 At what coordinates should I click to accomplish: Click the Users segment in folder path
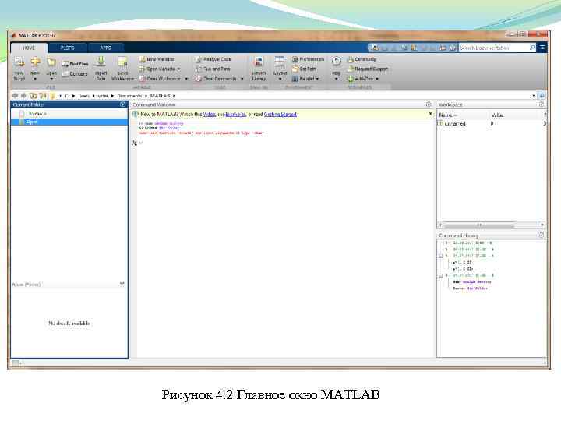tap(83, 96)
